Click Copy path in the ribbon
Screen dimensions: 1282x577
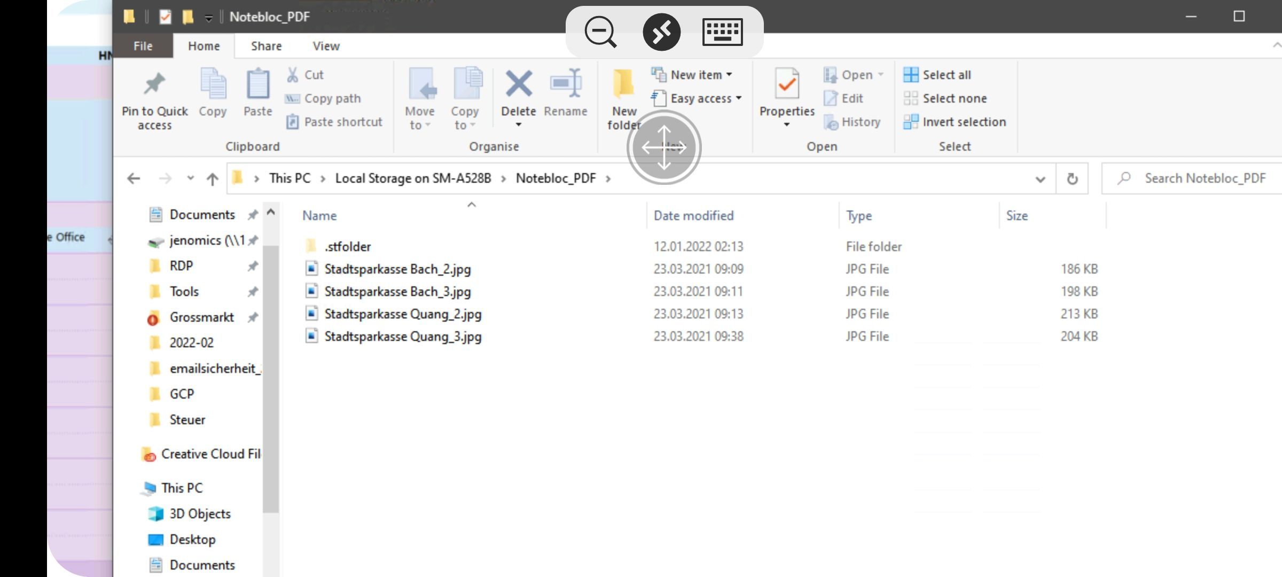(323, 98)
